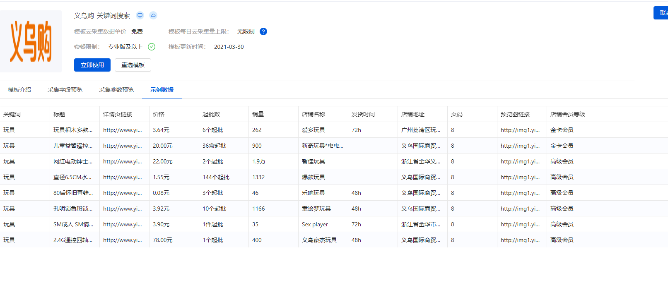
Task: Switch to the 模板介绍 tab
Action: 19,90
